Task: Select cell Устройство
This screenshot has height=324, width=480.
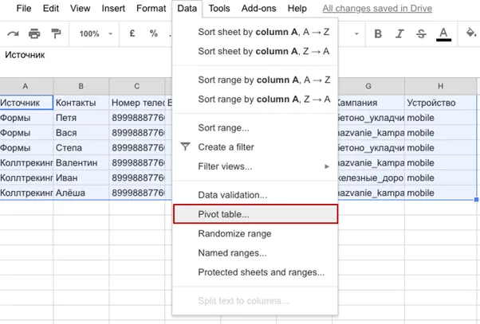Action: click(440, 103)
